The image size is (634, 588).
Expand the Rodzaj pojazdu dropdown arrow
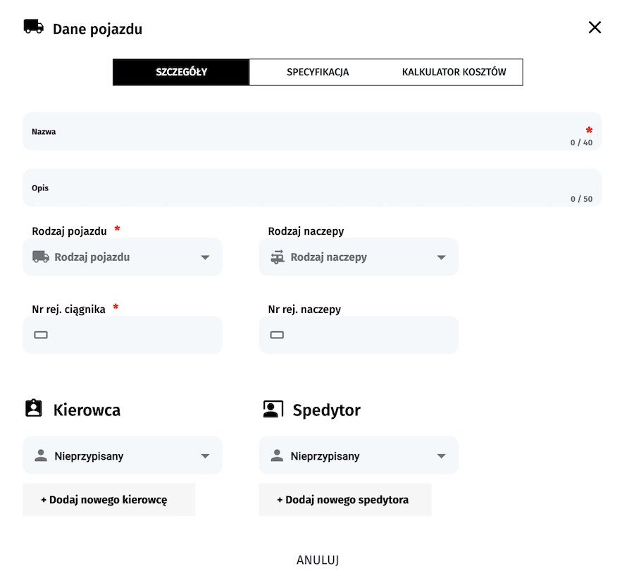click(205, 257)
